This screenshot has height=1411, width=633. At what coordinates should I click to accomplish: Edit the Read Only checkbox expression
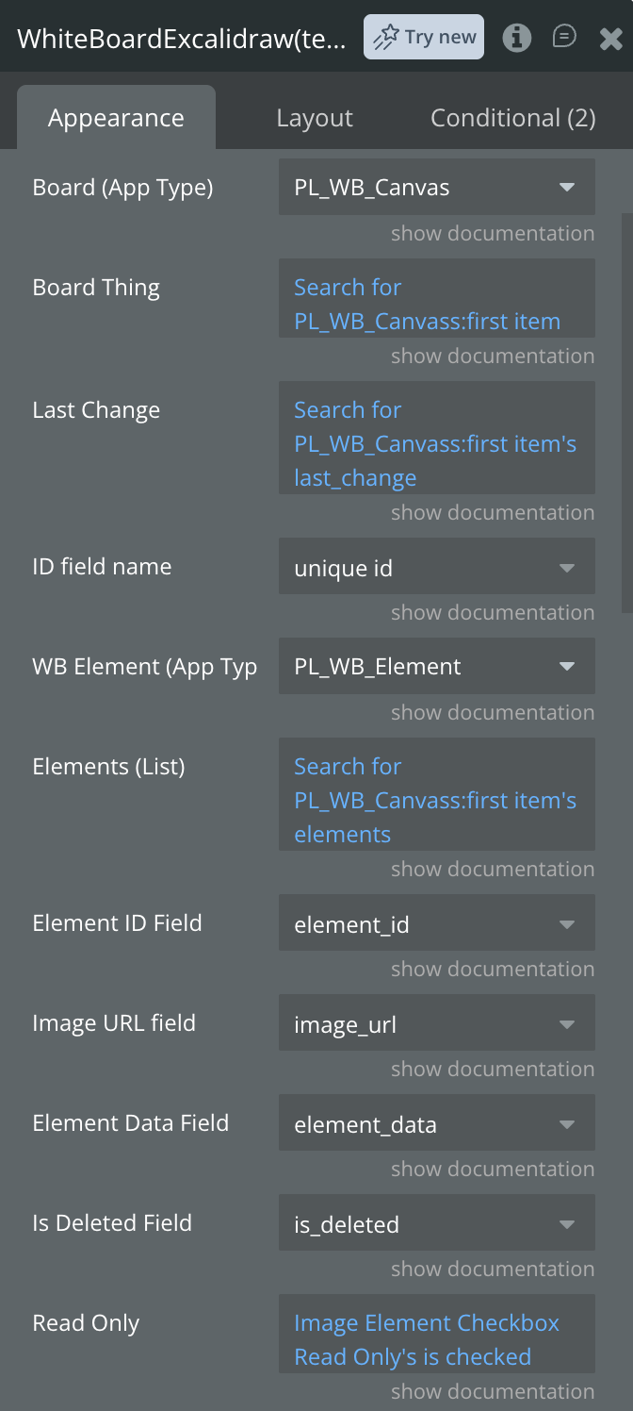tap(437, 1335)
